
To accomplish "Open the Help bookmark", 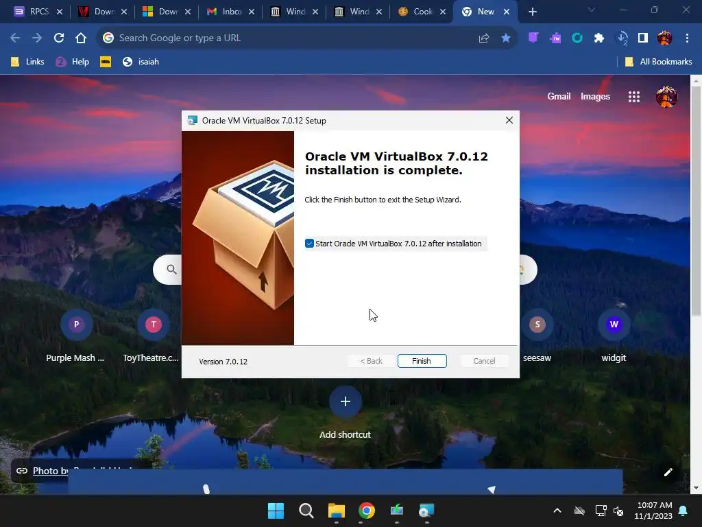I will pyautogui.click(x=73, y=62).
